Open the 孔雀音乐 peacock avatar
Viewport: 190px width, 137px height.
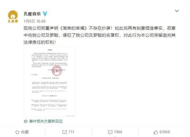(13, 17)
